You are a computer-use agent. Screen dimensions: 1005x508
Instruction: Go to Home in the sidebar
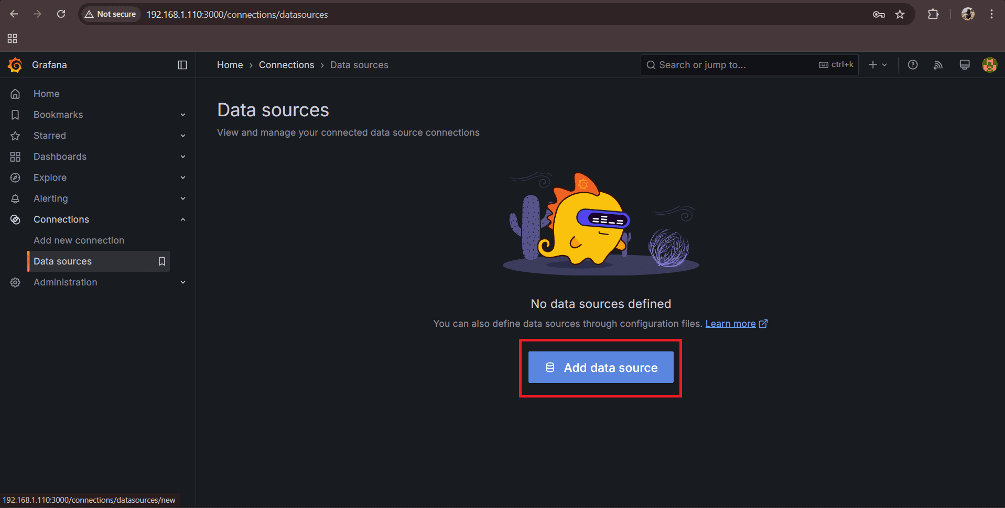46,94
